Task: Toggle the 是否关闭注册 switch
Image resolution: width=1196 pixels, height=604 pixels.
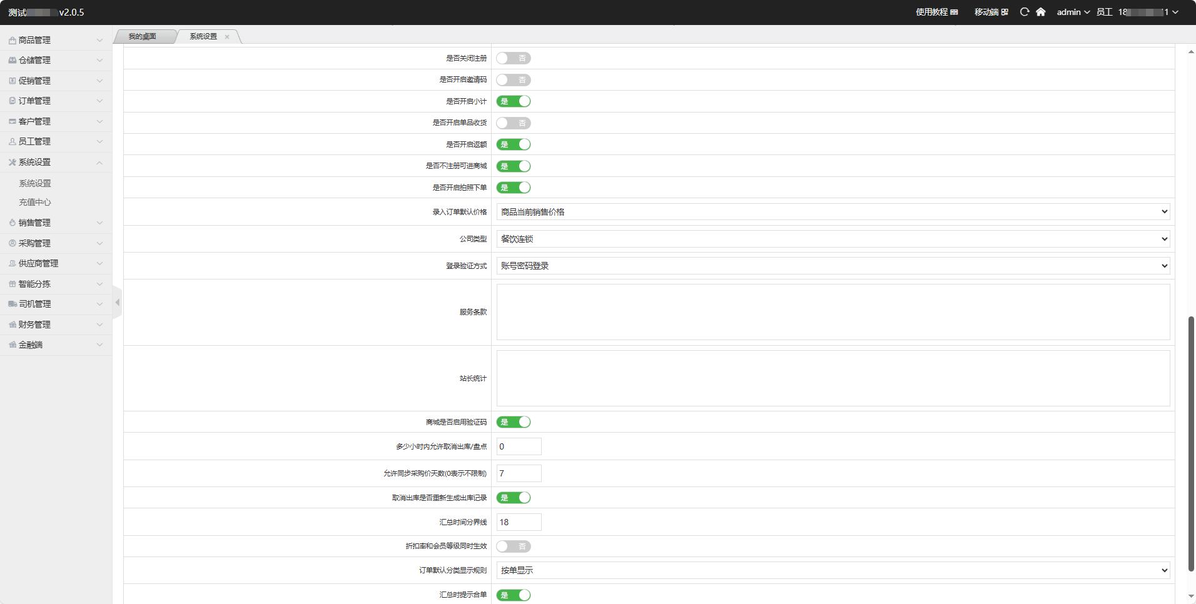Action: pos(513,58)
